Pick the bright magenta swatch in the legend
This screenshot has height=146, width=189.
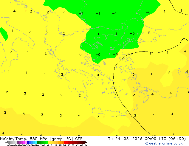(24, 142)
